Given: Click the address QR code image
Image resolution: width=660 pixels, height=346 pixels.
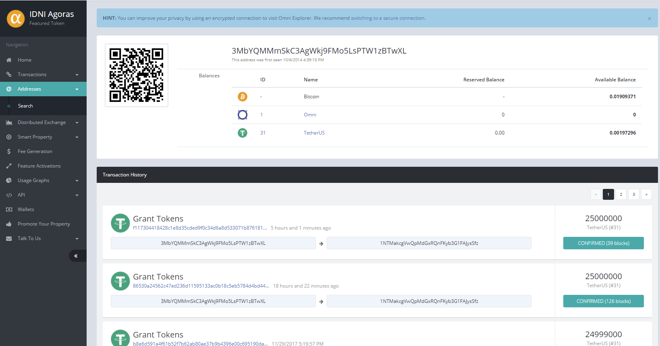Looking at the screenshot, I should [137, 75].
